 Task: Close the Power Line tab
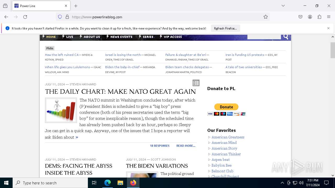coord(66,6)
